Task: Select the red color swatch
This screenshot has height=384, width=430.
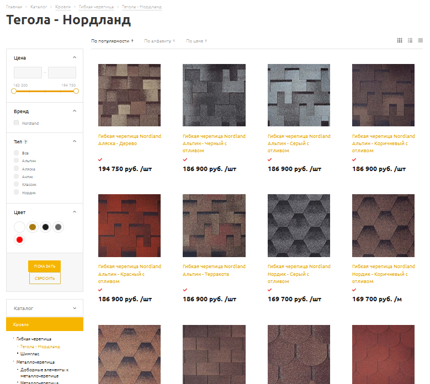Action: coord(19,240)
